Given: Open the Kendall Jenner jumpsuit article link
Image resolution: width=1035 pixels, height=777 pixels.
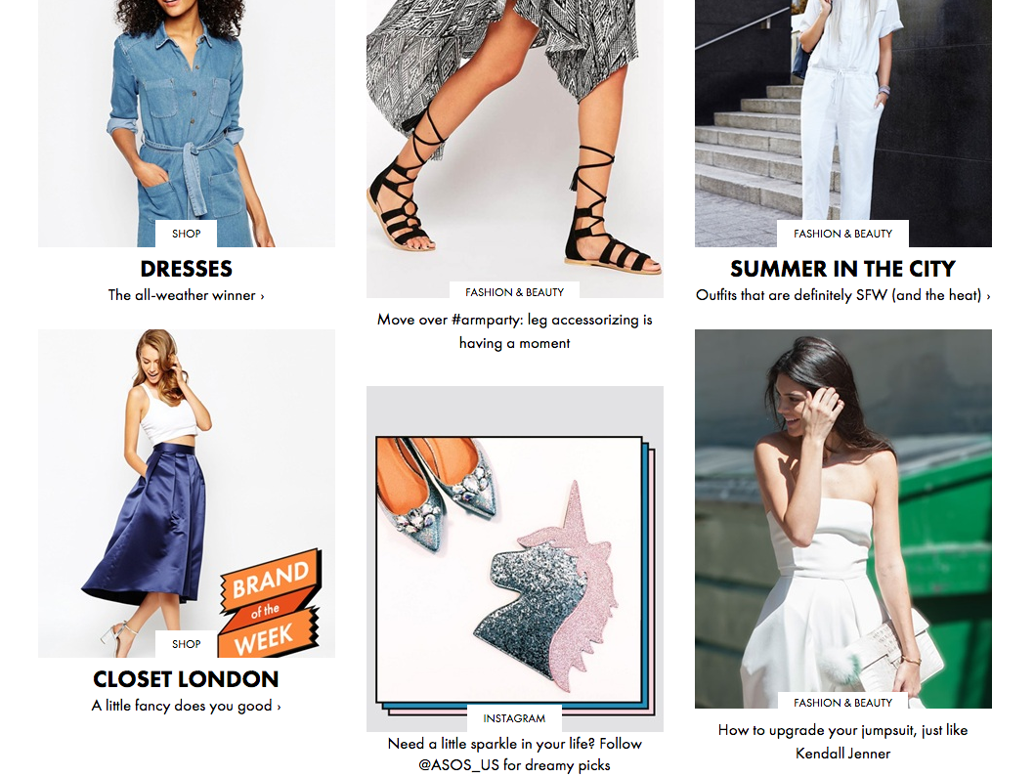Looking at the screenshot, I should coord(842,742).
